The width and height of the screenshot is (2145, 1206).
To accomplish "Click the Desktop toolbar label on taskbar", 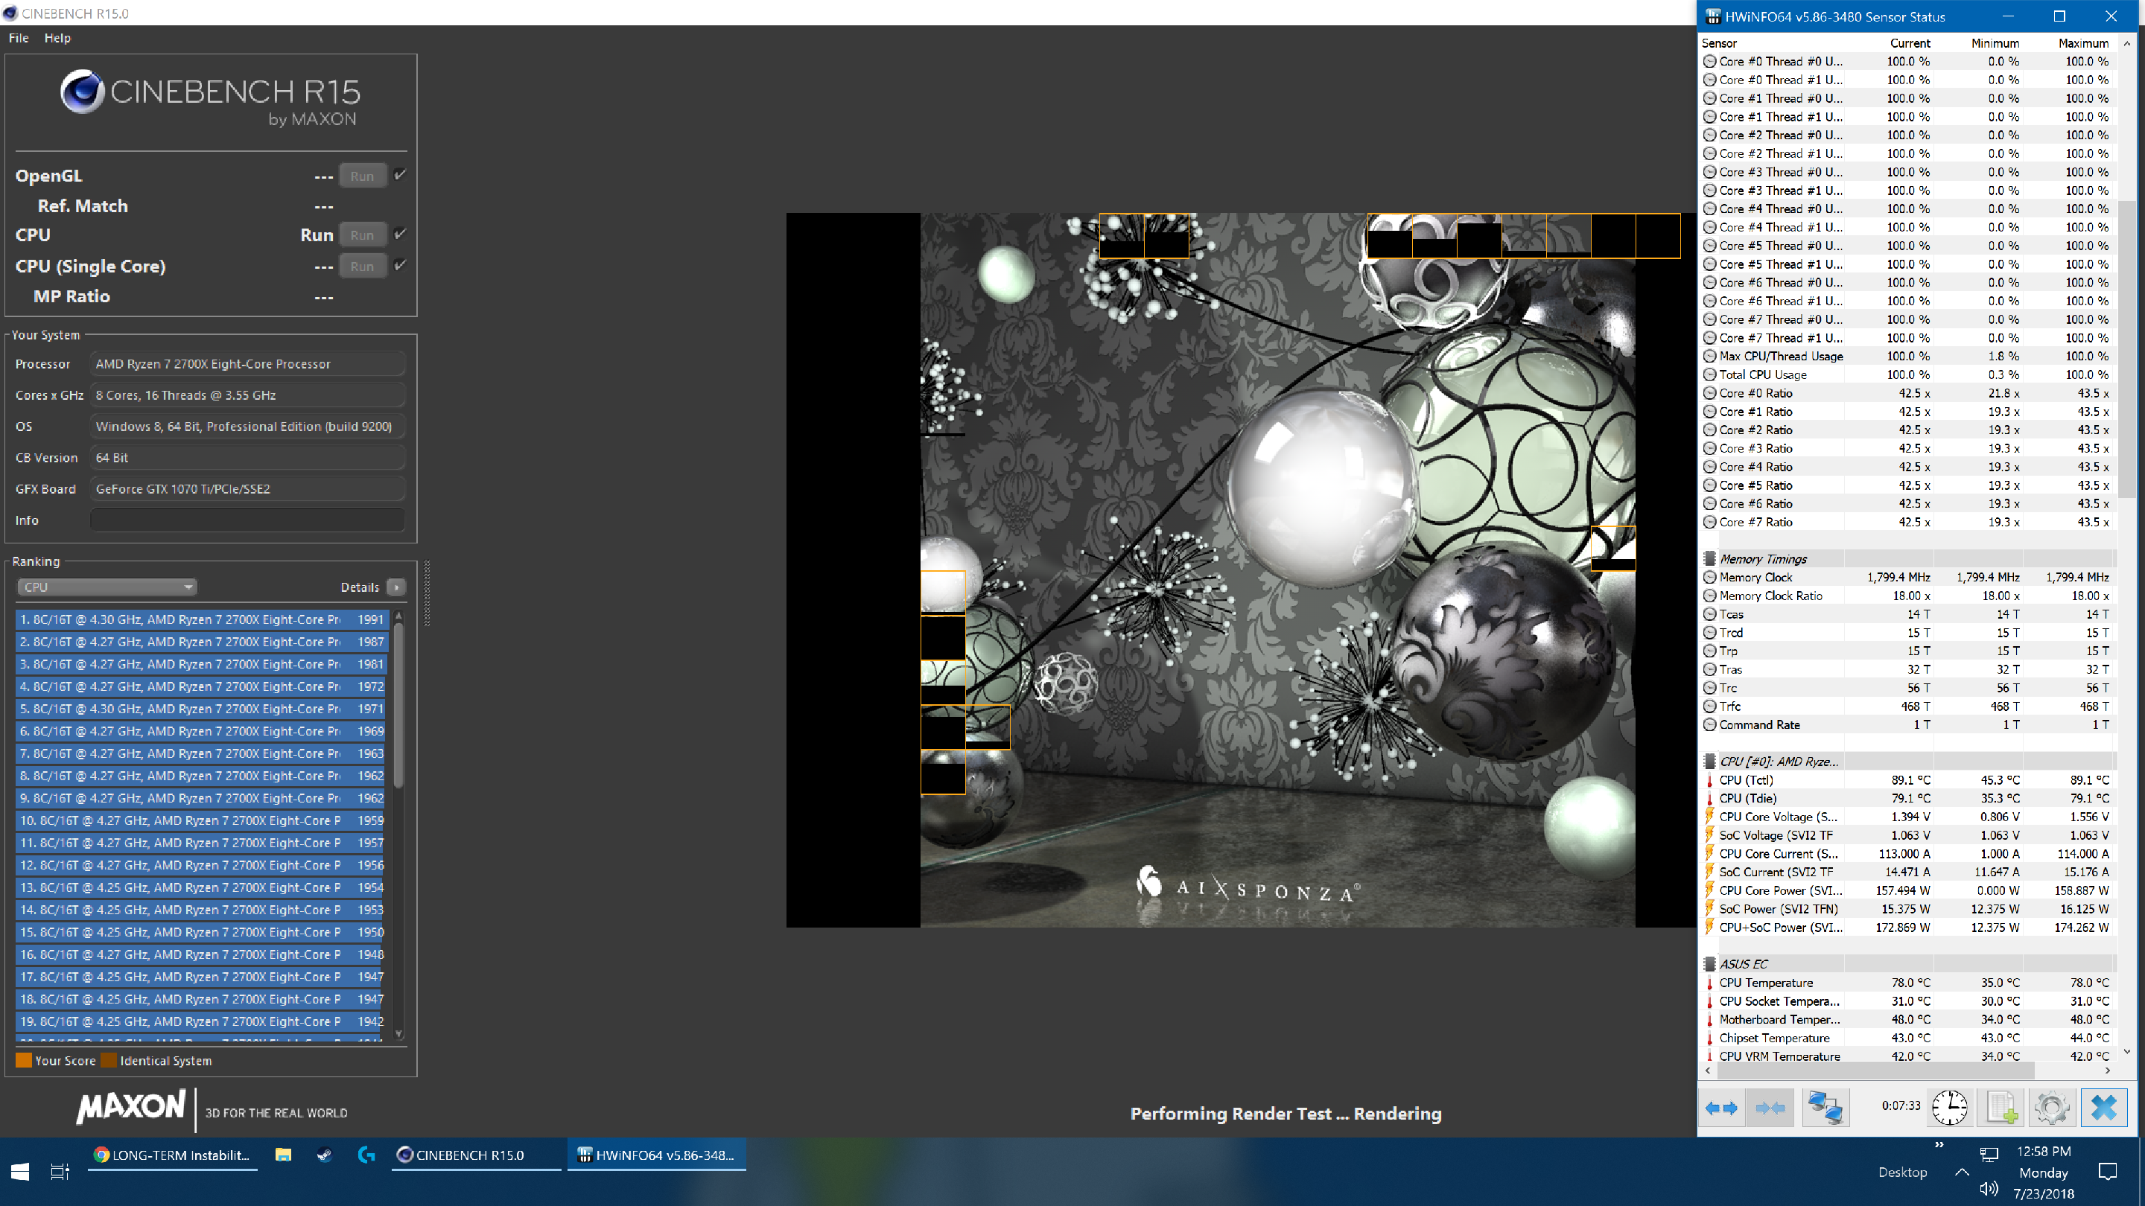I will coord(1902,1172).
